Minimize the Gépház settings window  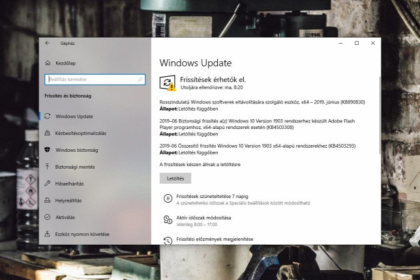(x=340, y=43)
